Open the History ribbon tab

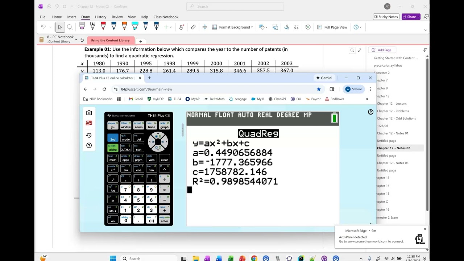coord(100,17)
